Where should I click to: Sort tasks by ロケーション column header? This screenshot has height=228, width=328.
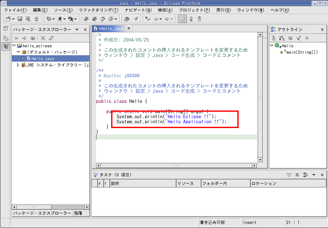pyautogui.click(x=288, y=183)
